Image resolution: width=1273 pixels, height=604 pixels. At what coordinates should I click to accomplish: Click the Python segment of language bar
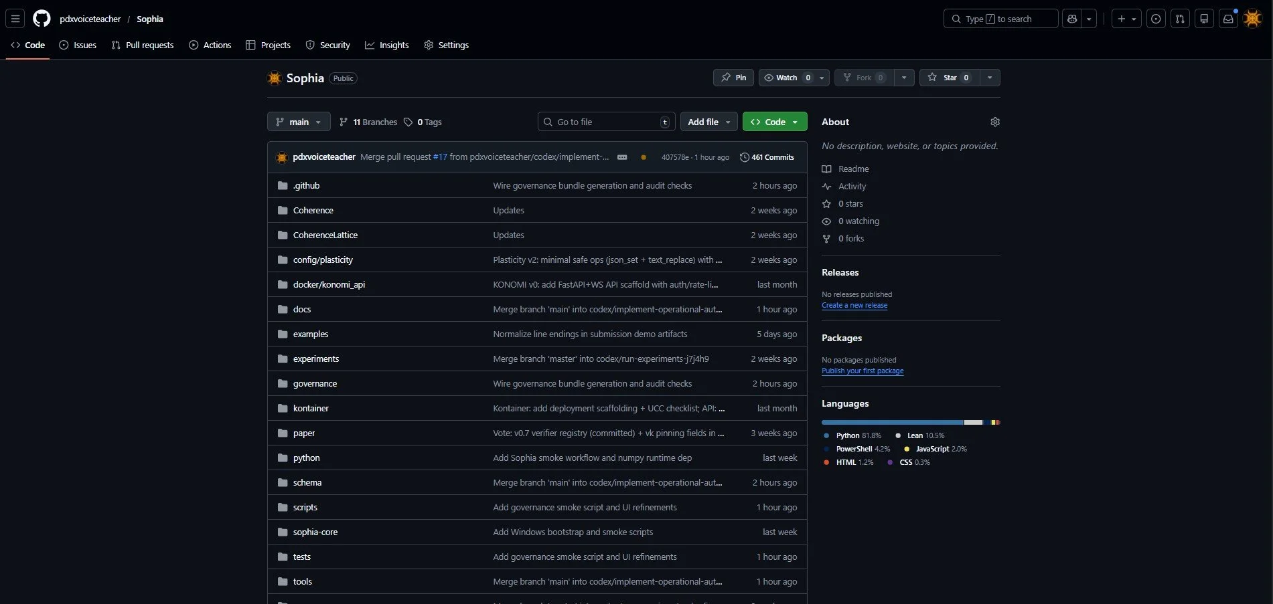click(892, 422)
